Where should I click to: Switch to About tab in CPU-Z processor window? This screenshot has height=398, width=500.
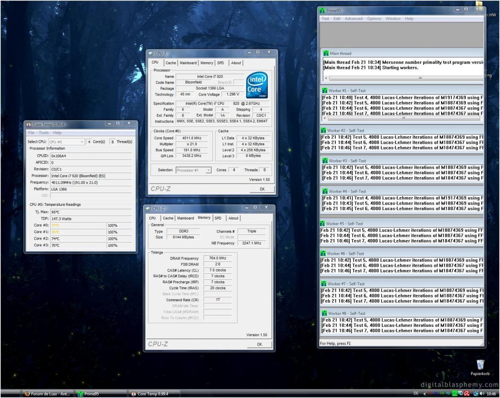236,63
